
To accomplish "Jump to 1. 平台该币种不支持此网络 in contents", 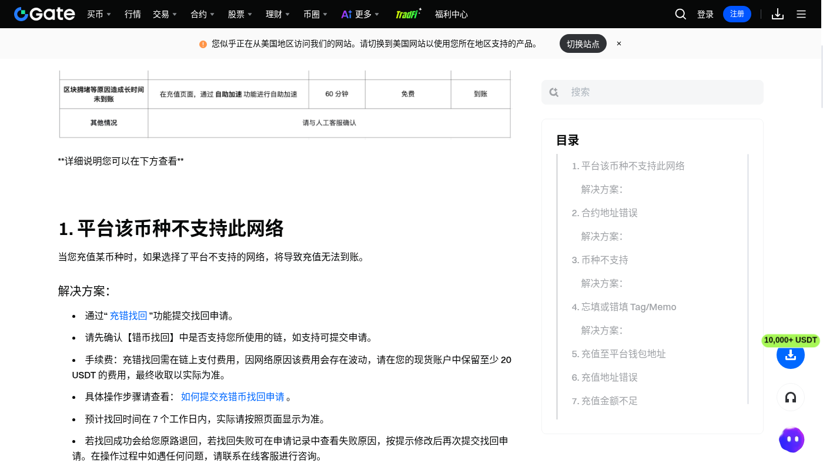I will tap(628, 166).
